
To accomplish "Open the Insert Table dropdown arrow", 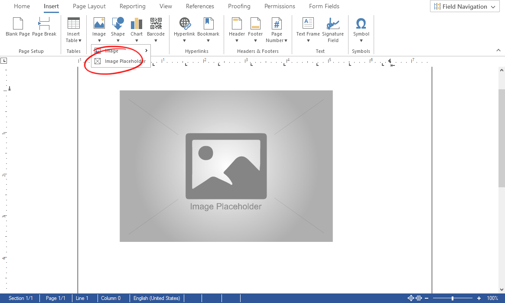I will tap(80, 41).
